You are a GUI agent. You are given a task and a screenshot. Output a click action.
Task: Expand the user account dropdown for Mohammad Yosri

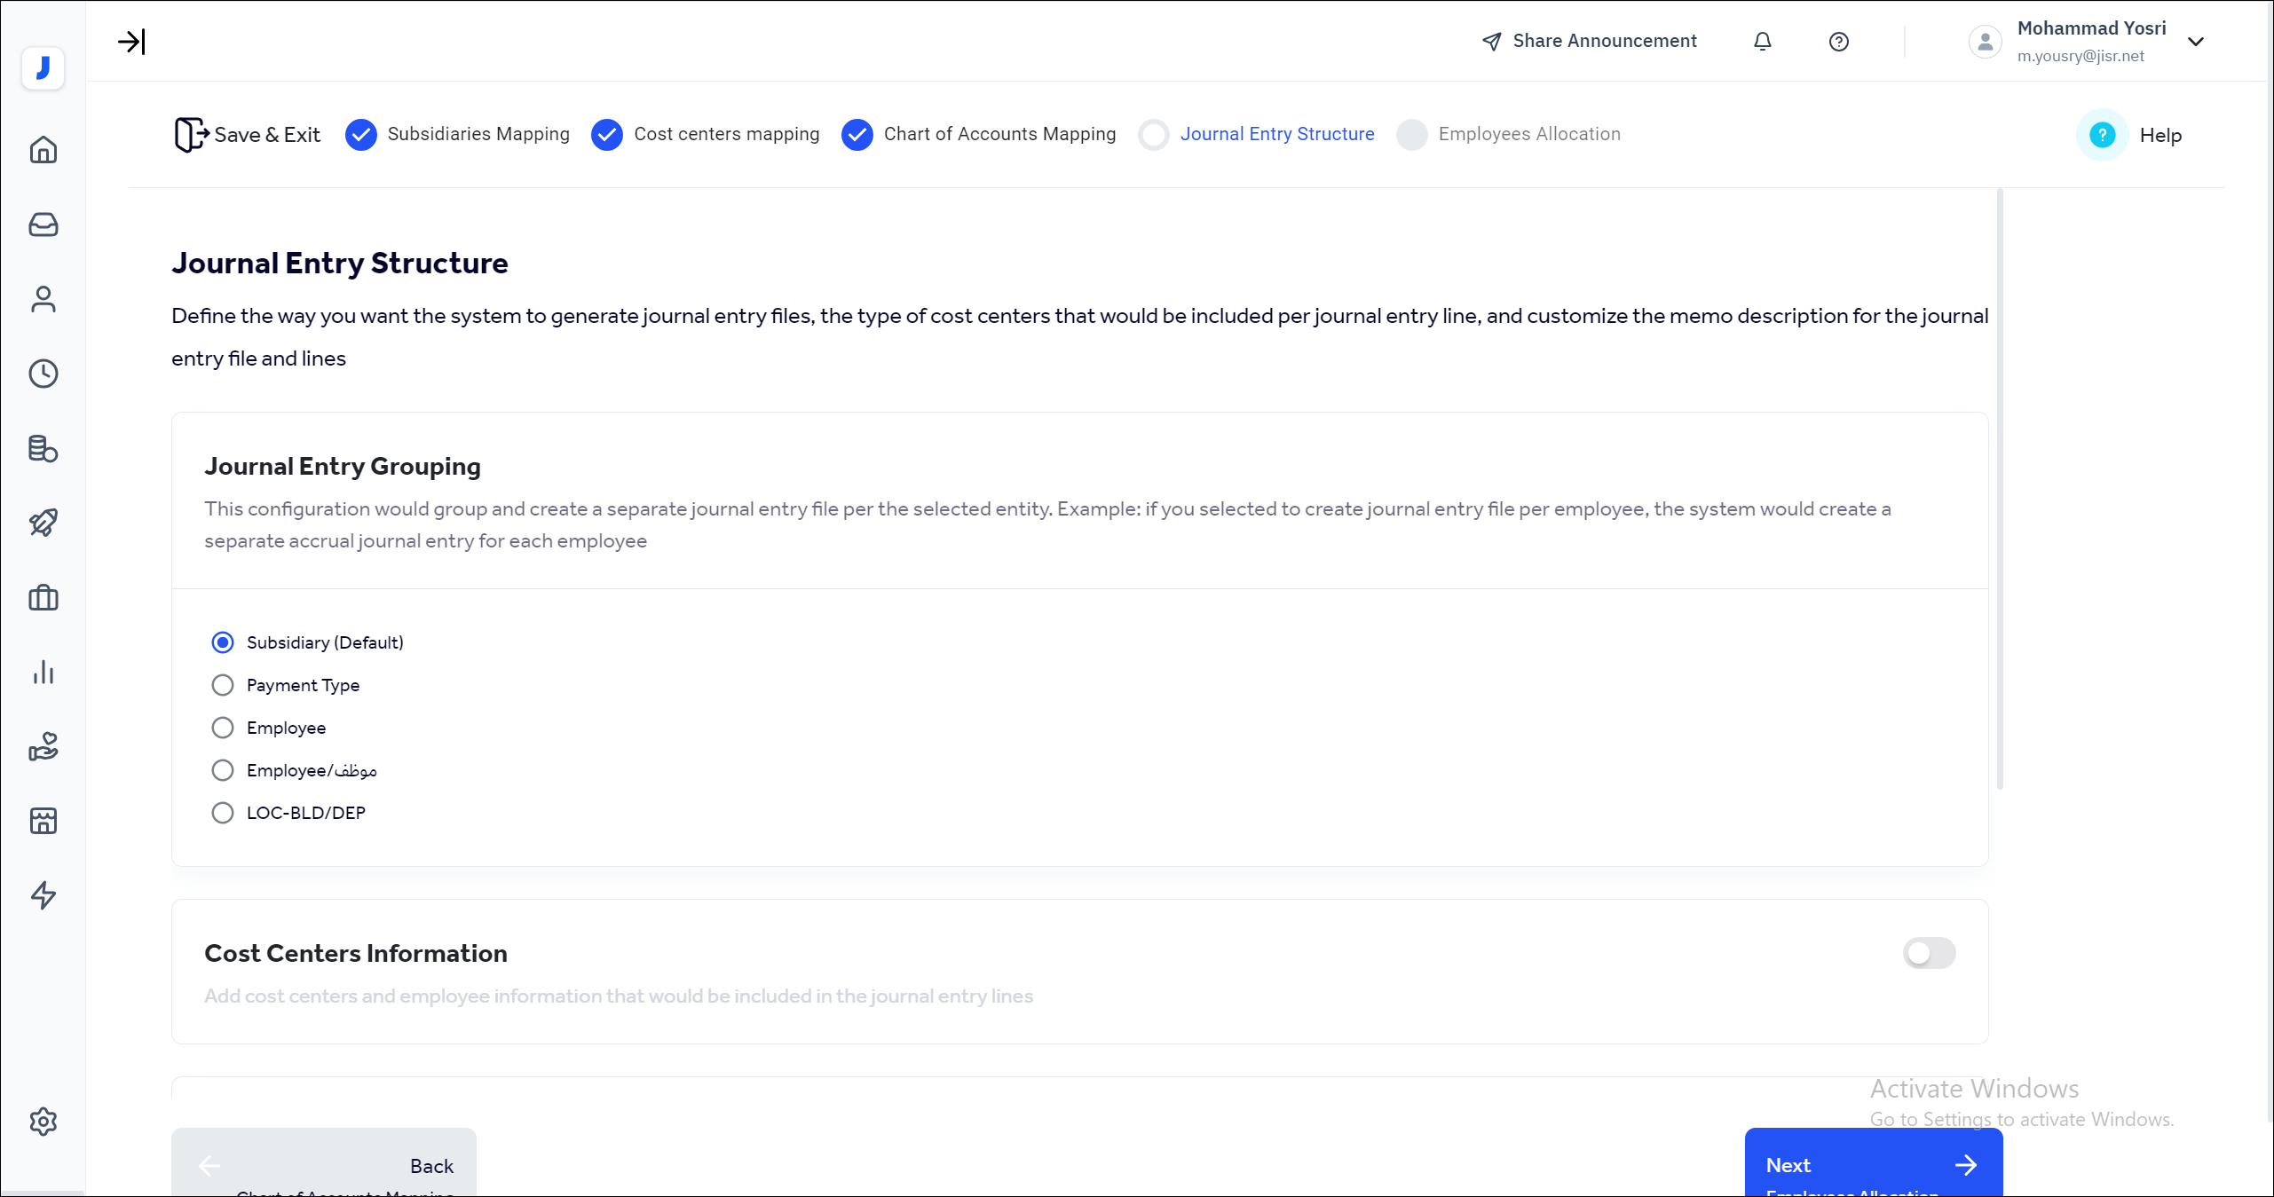click(x=2197, y=41)
